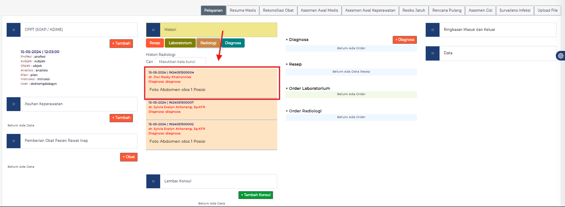Click the Pemberian Obat Pasien Rawat Inap icon
Image resolution: width=565 pixels, height=207 pixels.
[x=14, y=141]
